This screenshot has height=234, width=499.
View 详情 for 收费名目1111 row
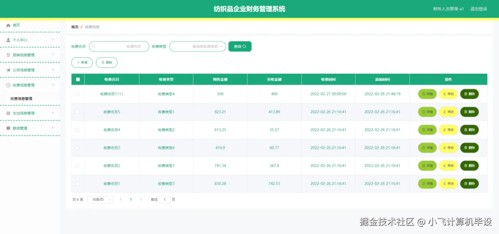pos(427,94)
